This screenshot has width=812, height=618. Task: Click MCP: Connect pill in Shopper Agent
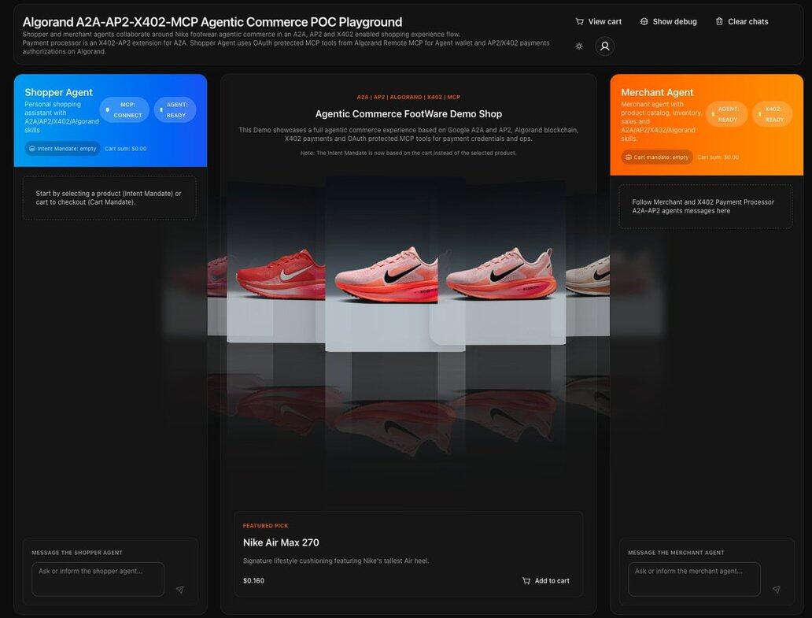124,110
